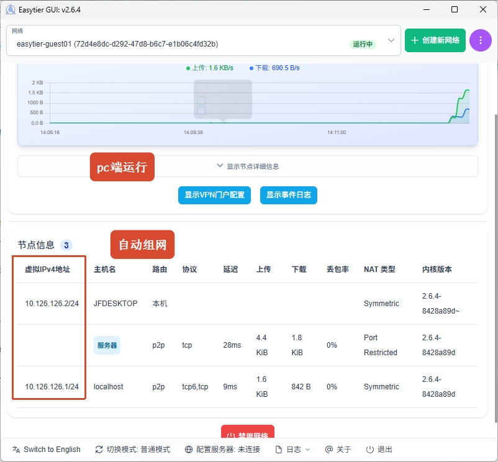Click the 运行中 running status badge

pyautogui.click(x=363, y=44)
